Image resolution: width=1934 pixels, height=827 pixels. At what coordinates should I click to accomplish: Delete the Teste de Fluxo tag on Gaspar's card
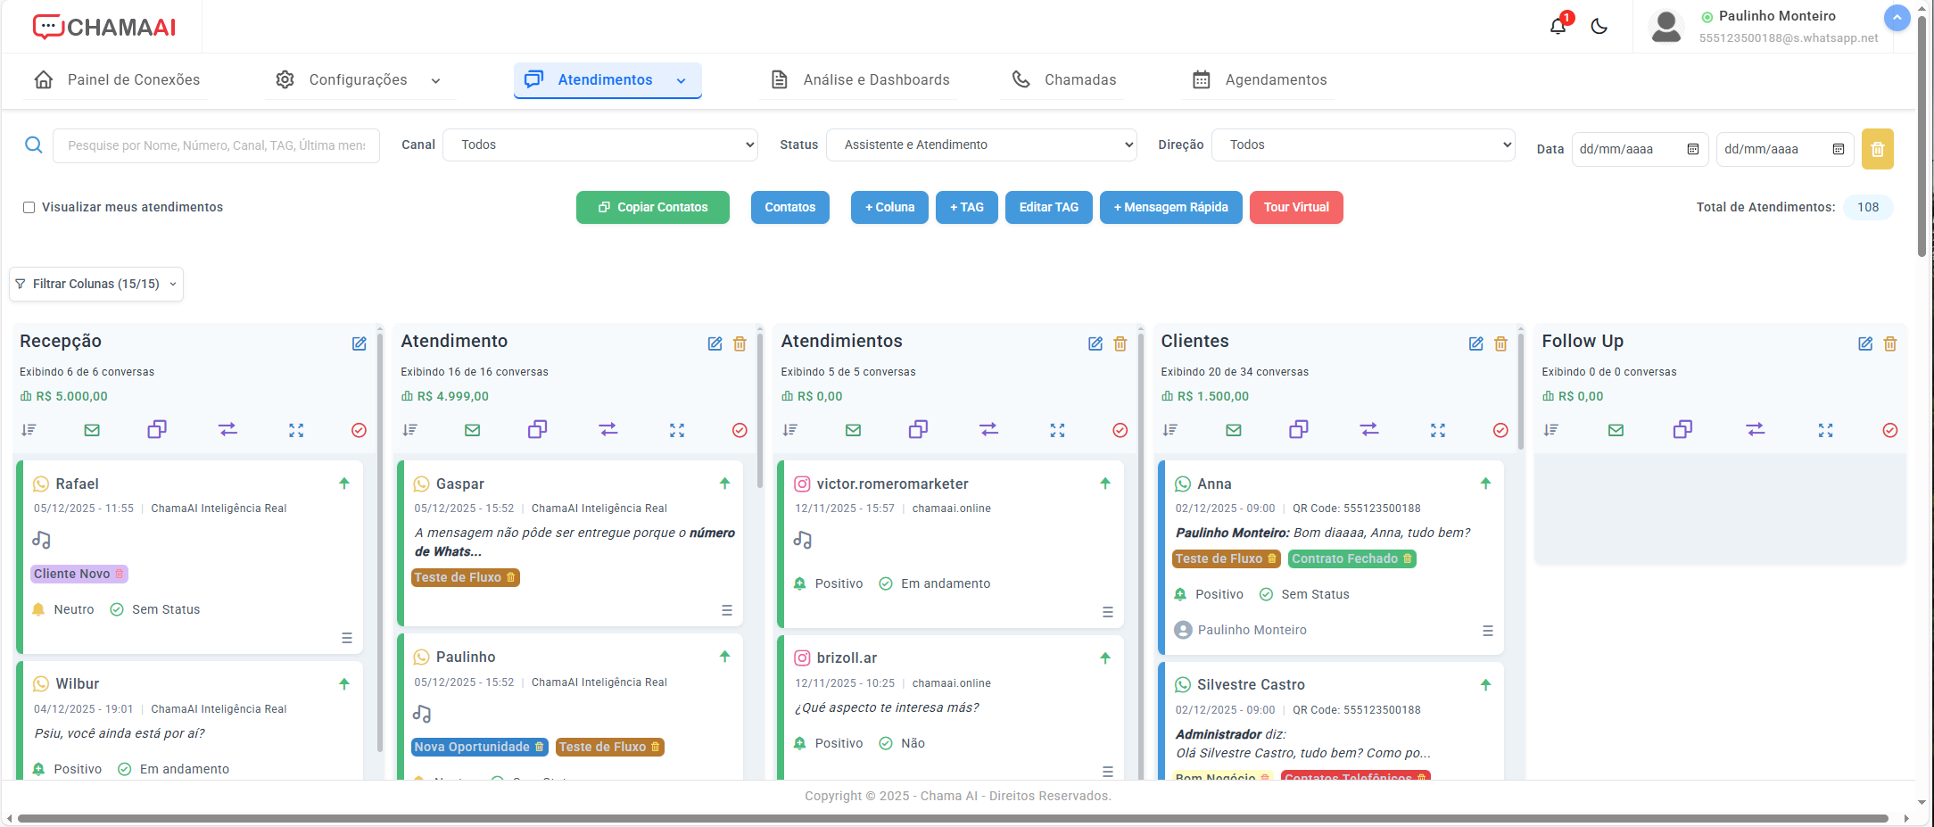click(x=511, y=577)
